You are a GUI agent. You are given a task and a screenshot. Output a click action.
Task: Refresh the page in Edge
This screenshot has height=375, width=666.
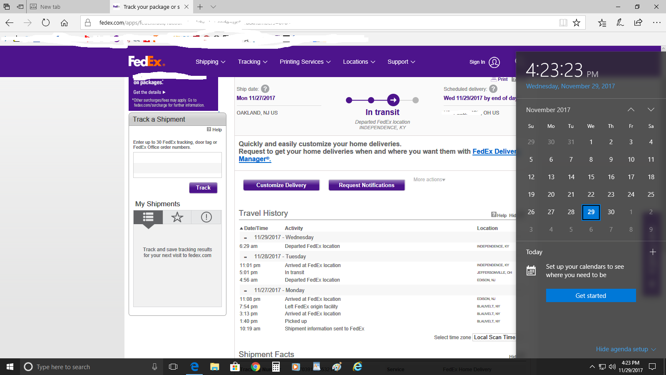pos(46,22)
